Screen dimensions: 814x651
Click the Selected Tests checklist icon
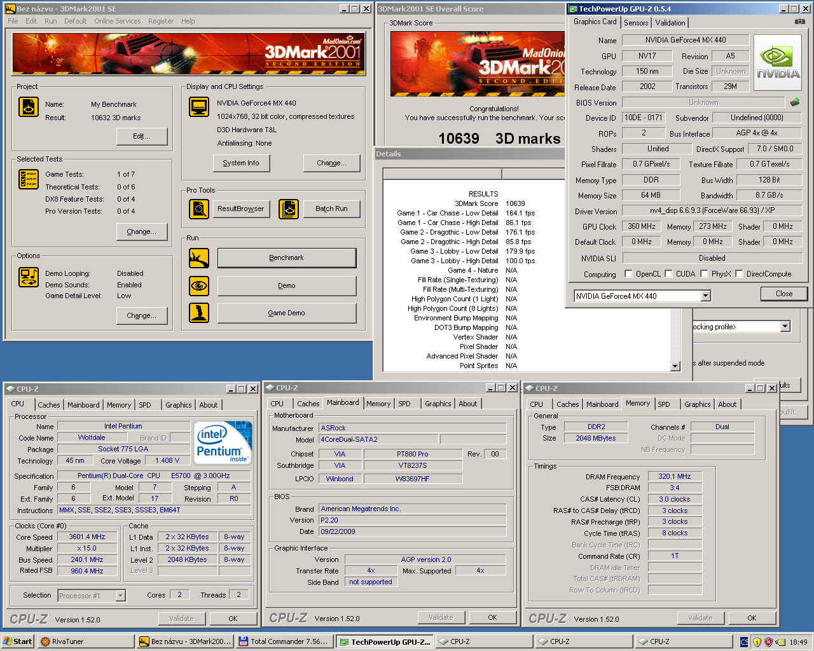[x=28, y=180]
